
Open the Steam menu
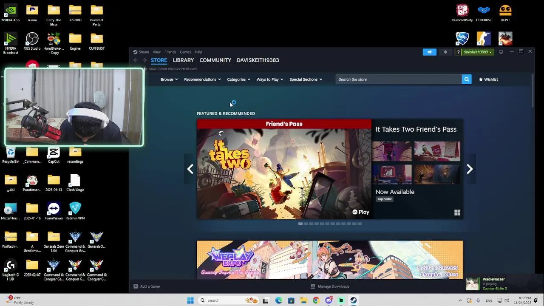pyautogui.click(x=144, y=52)
